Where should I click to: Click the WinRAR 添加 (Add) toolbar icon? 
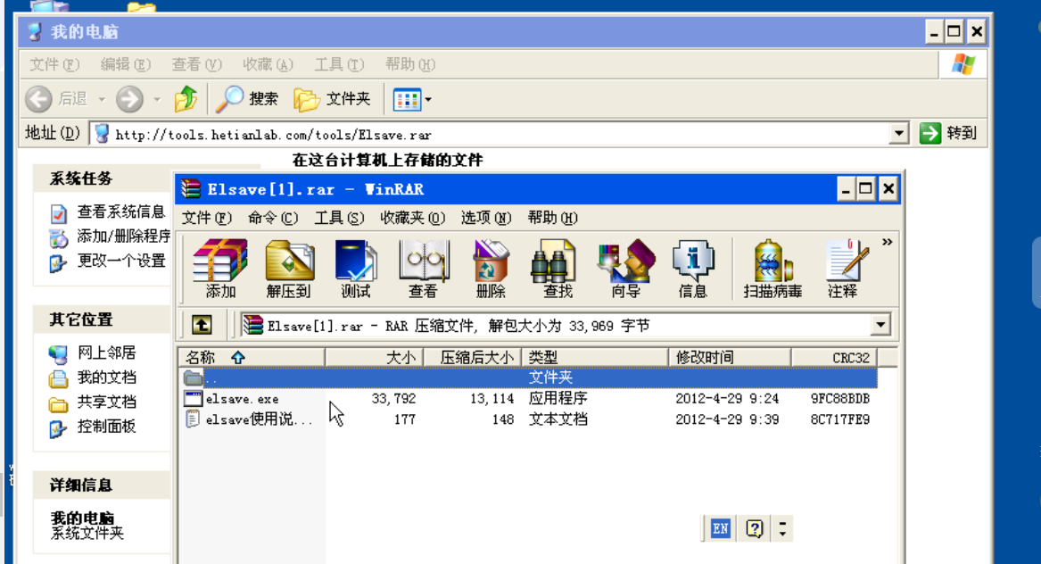click(219, 269)
